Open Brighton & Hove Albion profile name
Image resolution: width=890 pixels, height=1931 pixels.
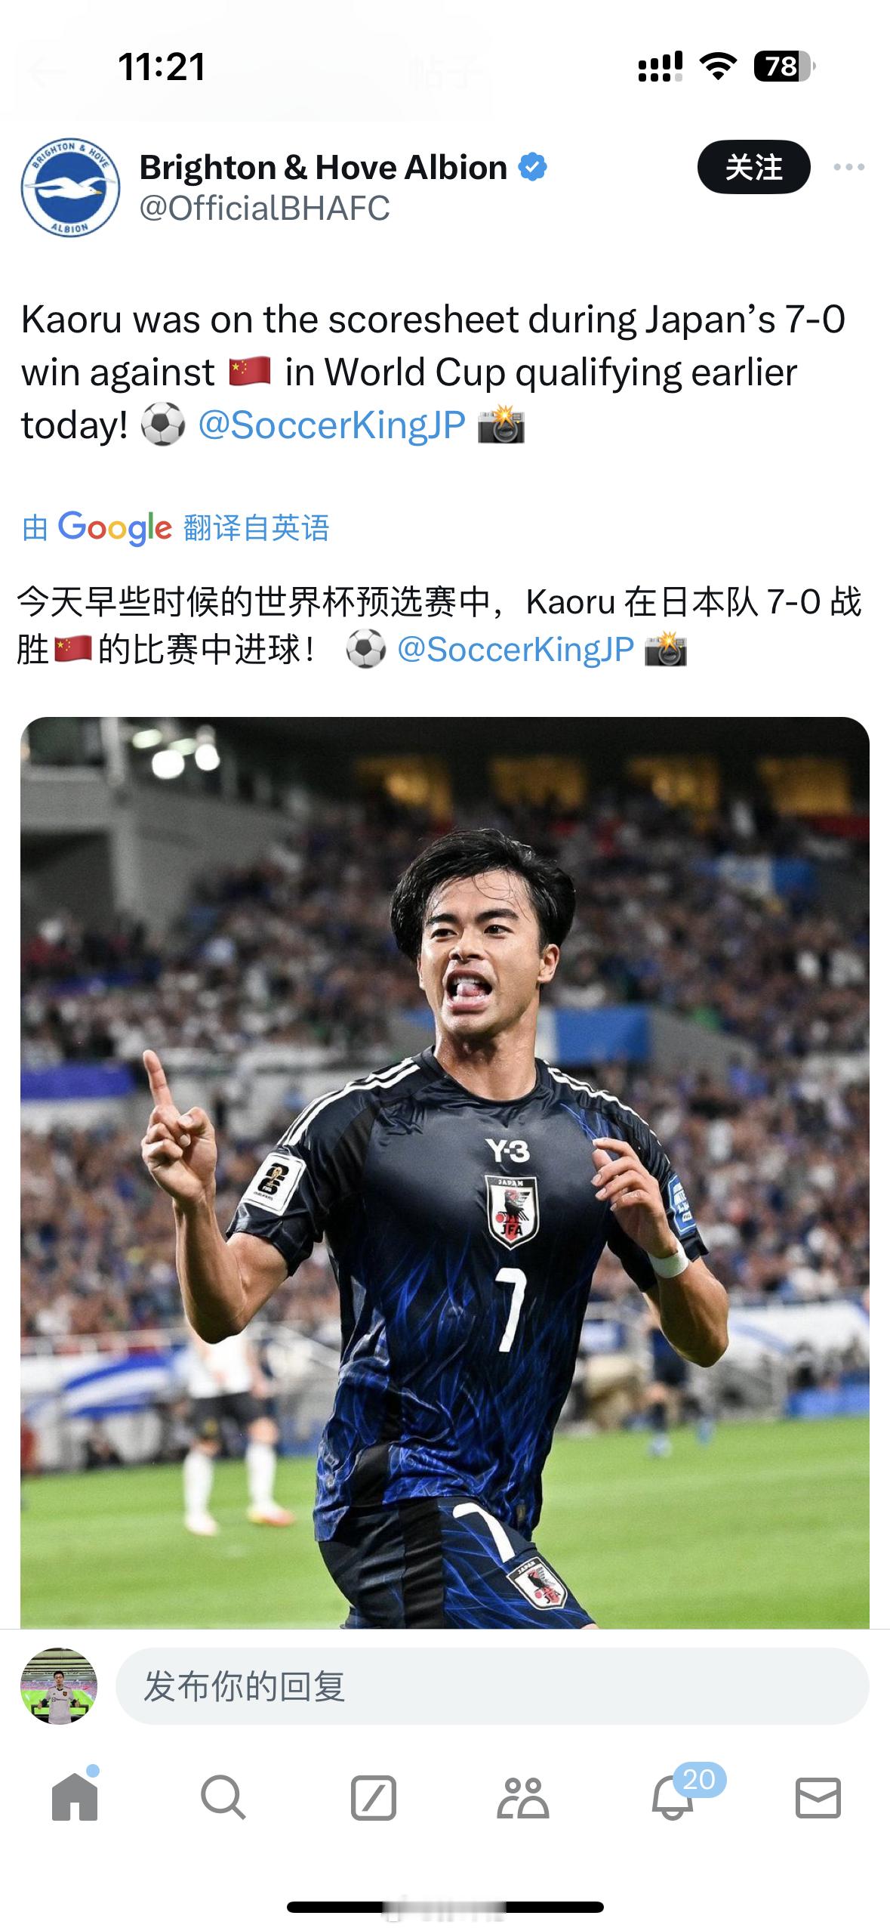coord(323,167)
